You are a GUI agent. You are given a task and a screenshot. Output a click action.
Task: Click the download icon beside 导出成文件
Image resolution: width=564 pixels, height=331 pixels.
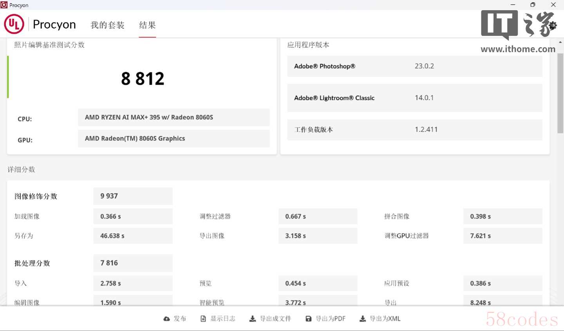(x=253, y=319)
